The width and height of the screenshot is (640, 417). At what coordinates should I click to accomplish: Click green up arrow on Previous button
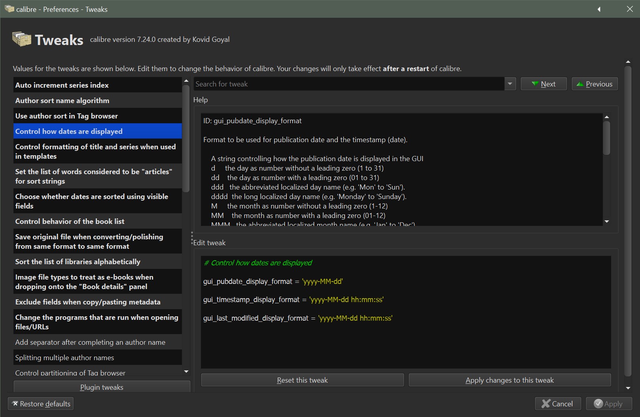(580, 84)
